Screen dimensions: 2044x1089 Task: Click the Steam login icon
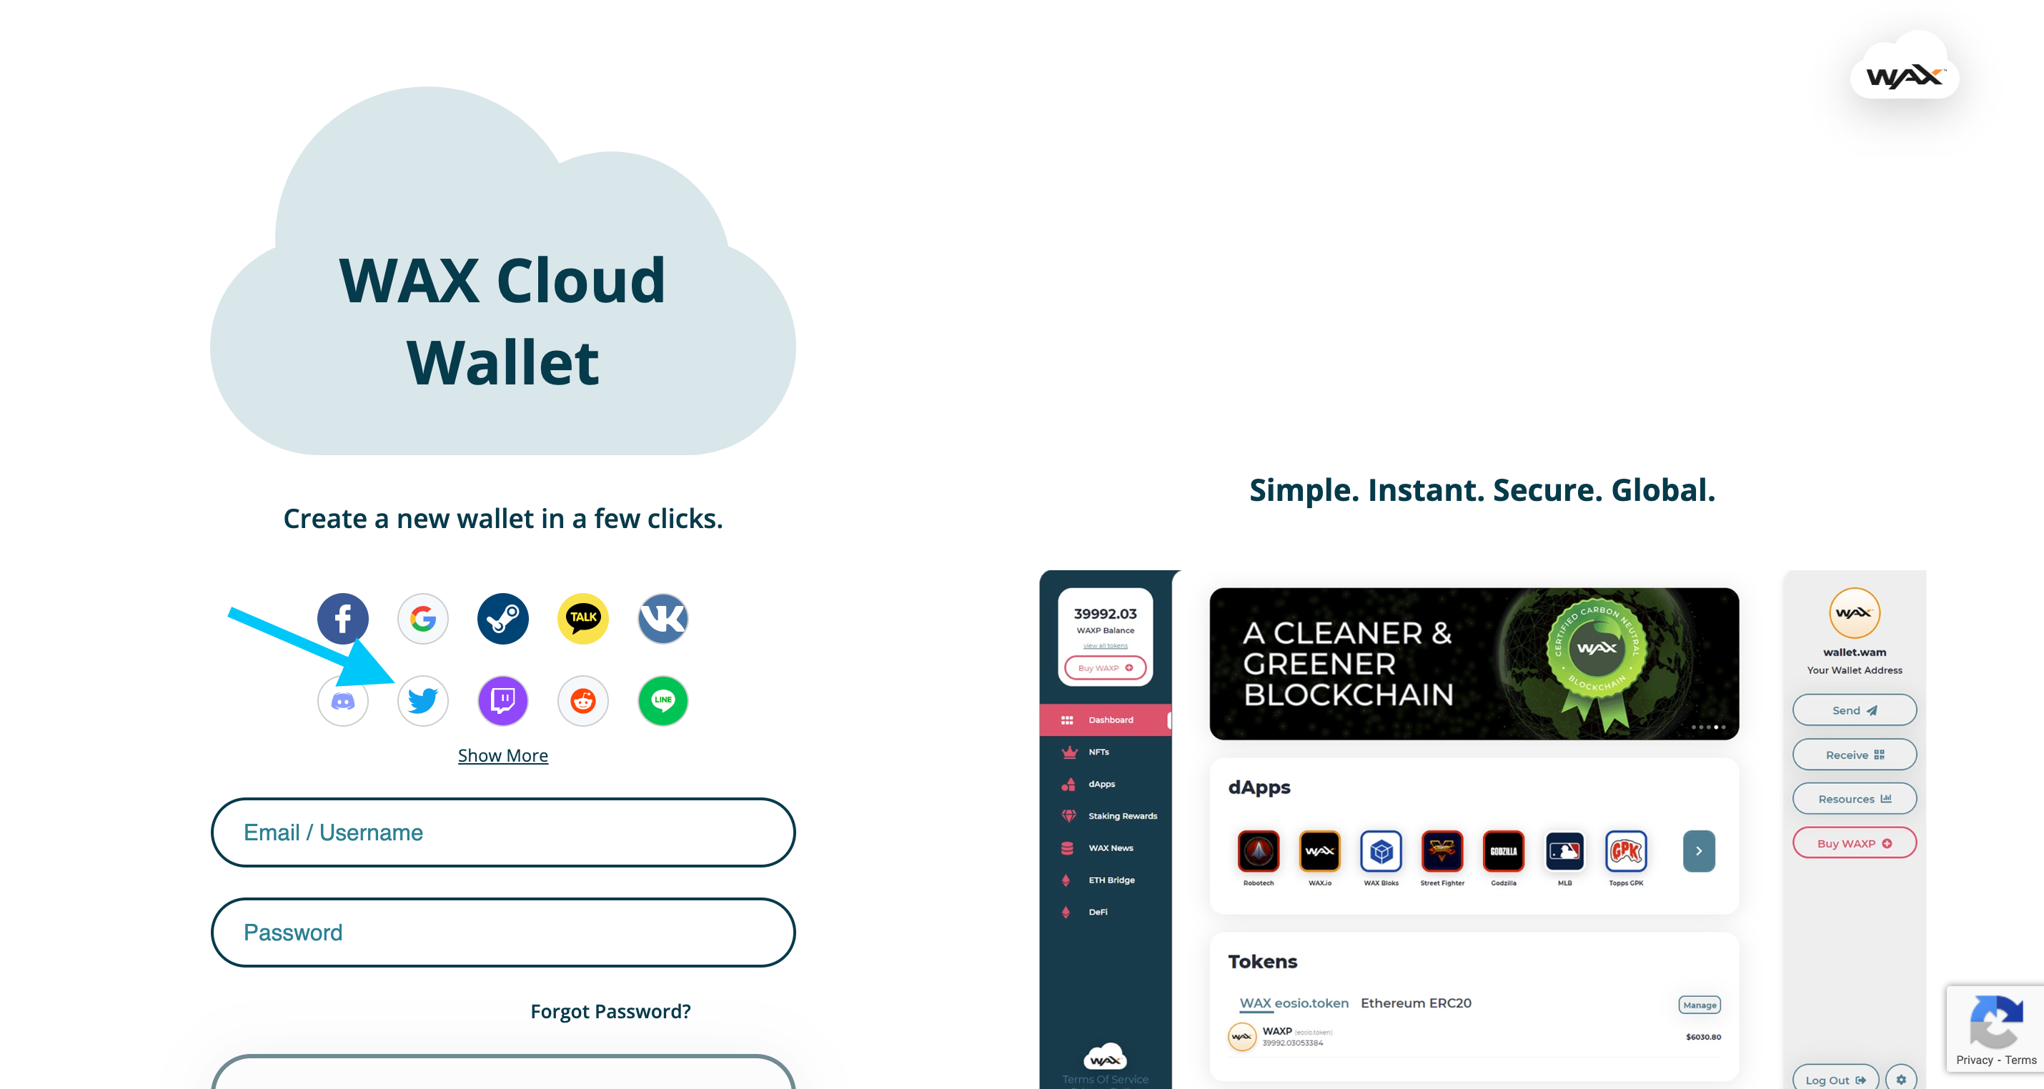503,619
